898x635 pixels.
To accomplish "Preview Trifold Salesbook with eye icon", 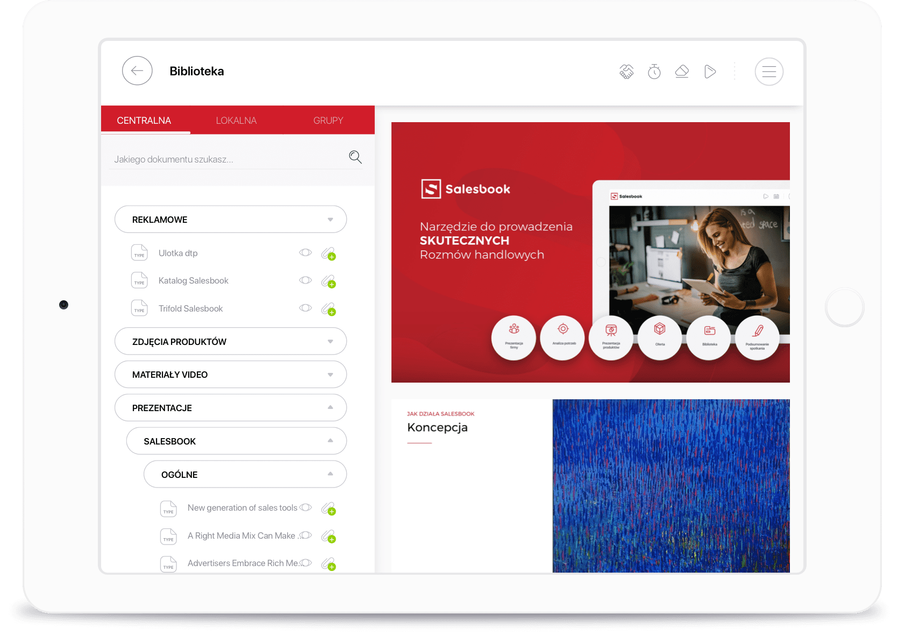I will pyautogui.click(x=305, y=308).
